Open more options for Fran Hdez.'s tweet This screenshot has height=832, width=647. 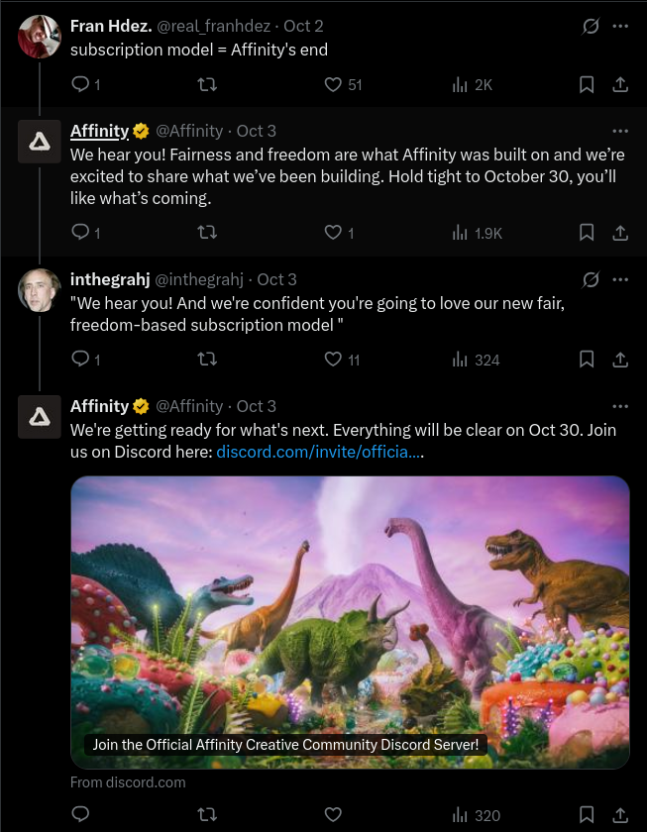point(620,27)
